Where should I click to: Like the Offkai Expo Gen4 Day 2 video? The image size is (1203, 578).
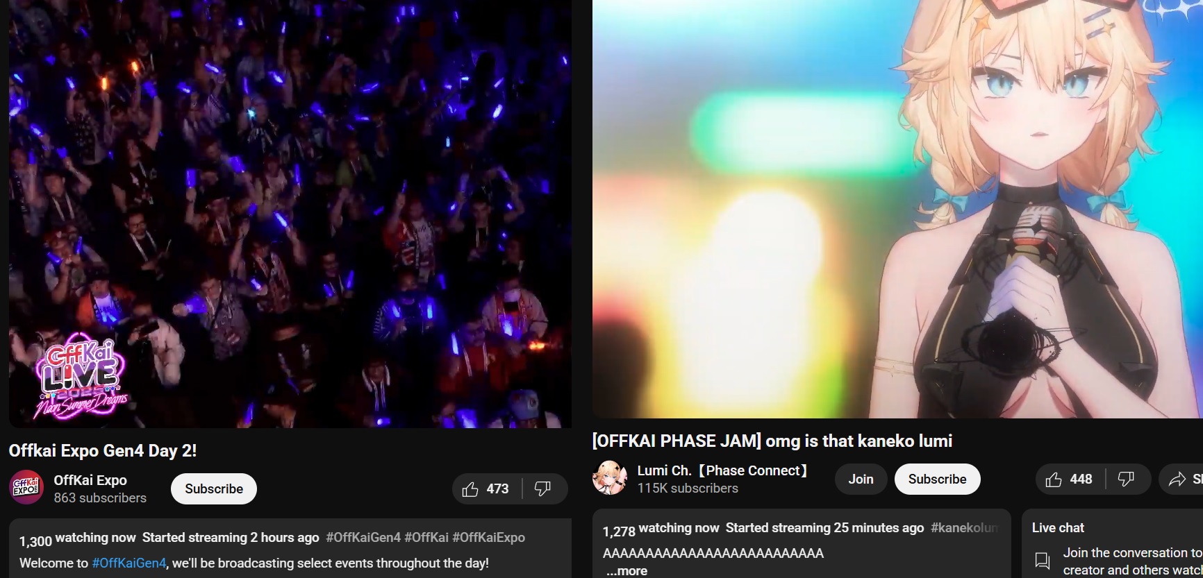486,489
